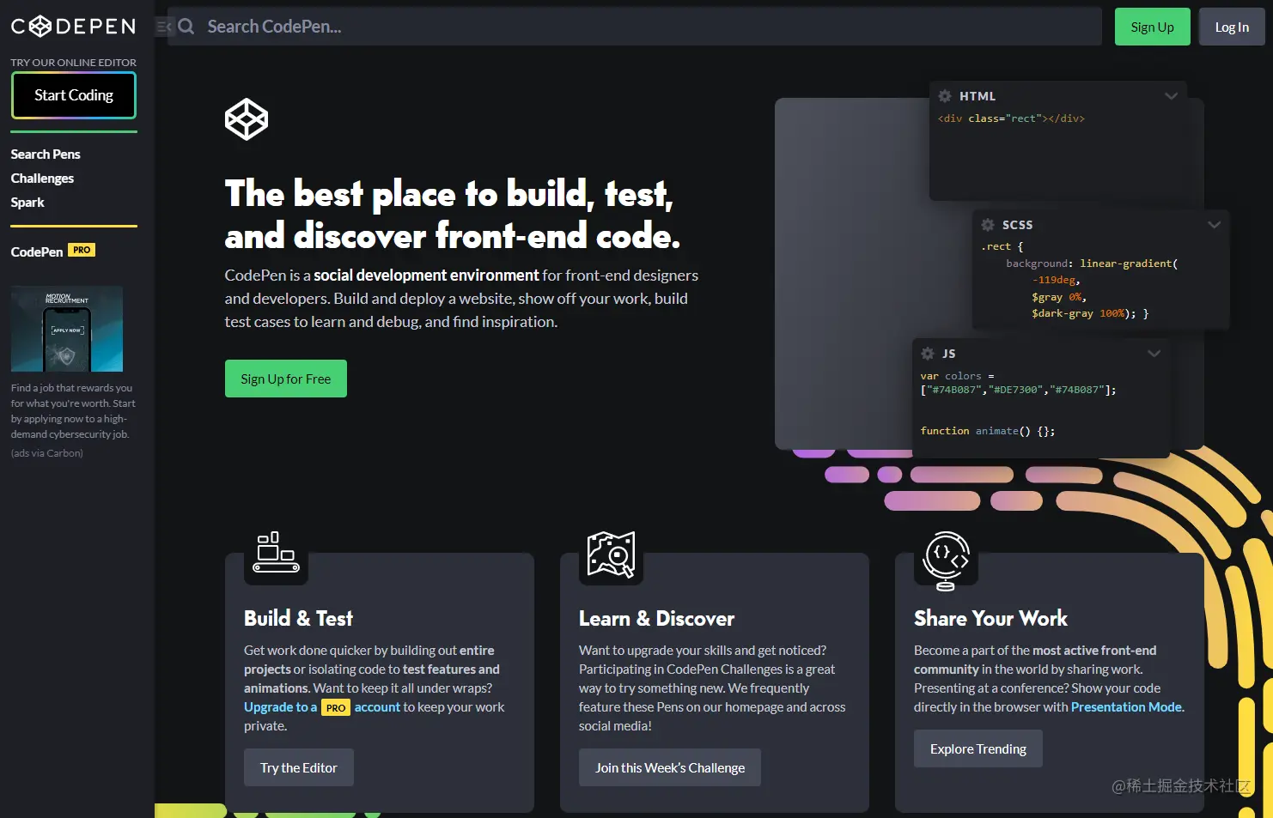Open Search Pens in the sidebar
Screen dimensions: 1273x818
click(46, 155)
